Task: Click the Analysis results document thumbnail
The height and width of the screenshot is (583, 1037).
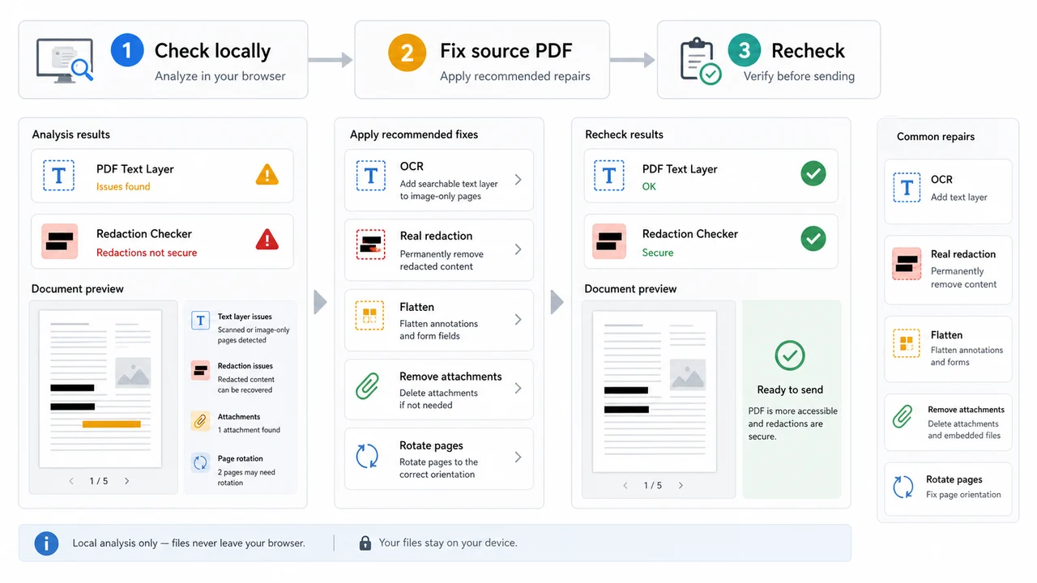Action: click(101, 389)
